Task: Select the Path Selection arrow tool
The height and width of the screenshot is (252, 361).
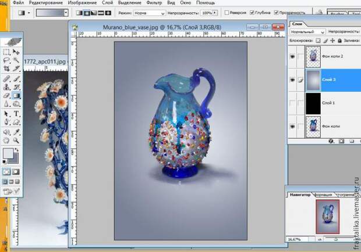Action: point(6,114)
